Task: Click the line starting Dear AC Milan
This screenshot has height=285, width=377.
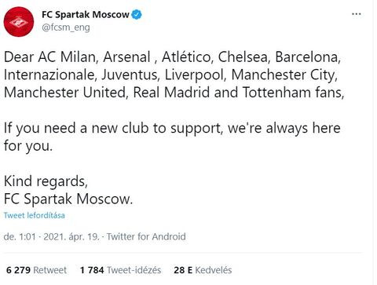Action: click(x=172, y=57)
